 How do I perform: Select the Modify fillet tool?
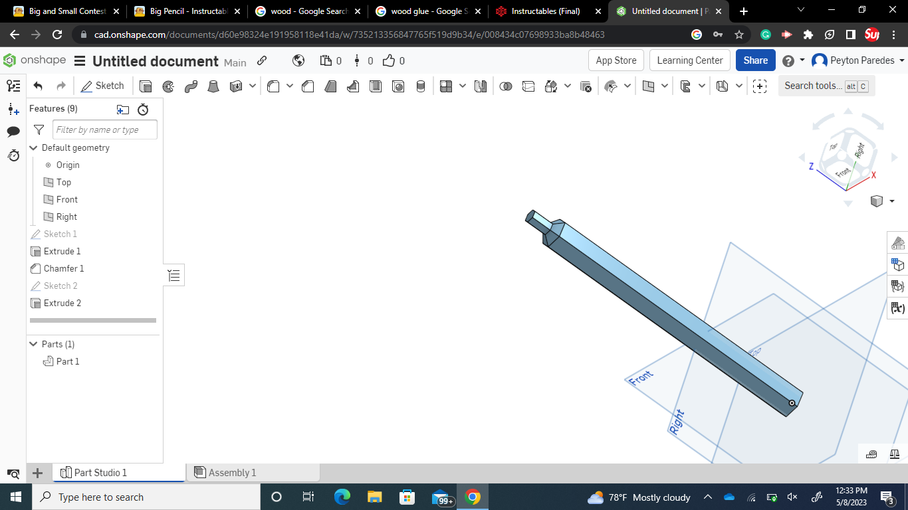pos(611,86)
